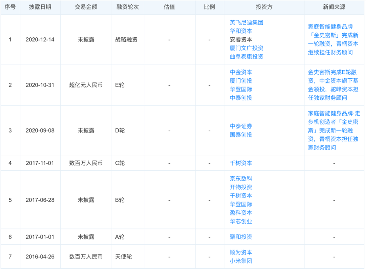366x269 pixels.
Task: Open investor link 开物投资
Action: (241, 187)
